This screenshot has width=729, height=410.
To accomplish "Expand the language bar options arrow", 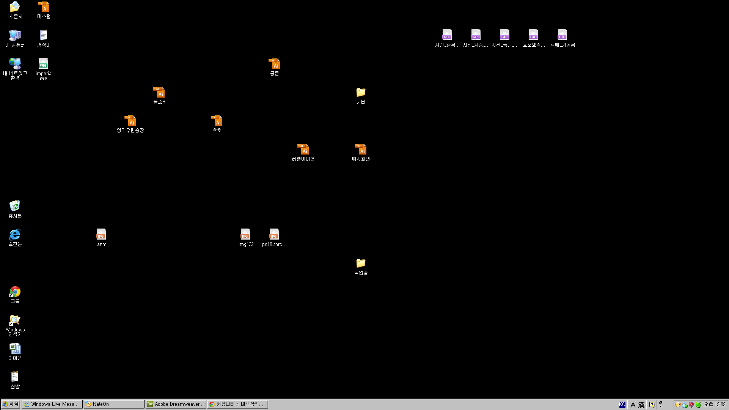I will 661,406.
